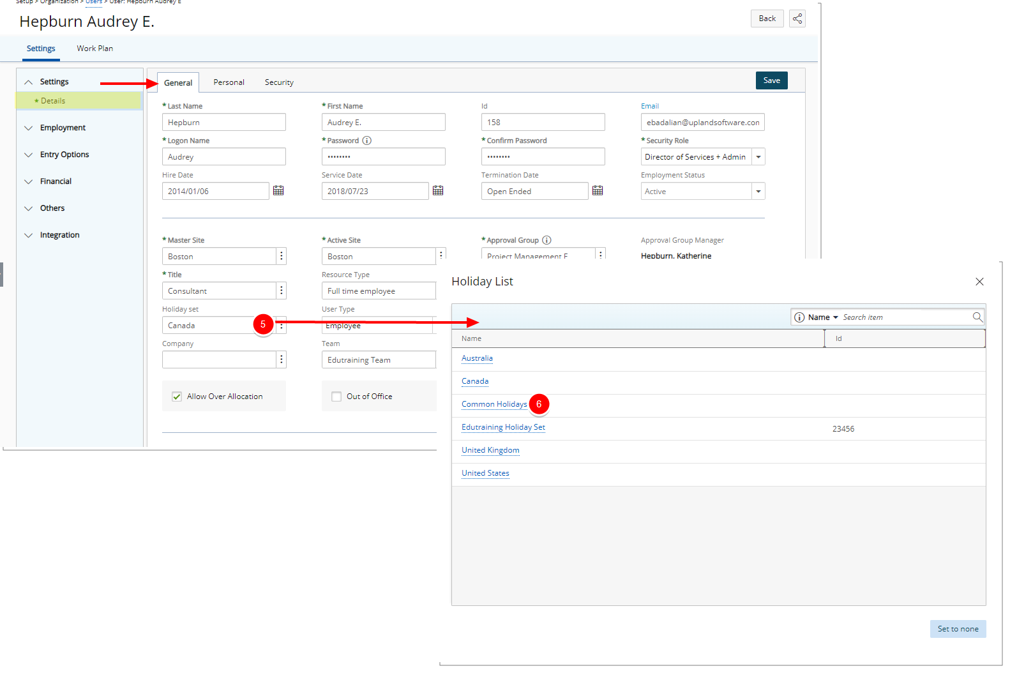Select the Canada holiday set link
Screen dimensions: 1010x673
[x=475, y=381]
